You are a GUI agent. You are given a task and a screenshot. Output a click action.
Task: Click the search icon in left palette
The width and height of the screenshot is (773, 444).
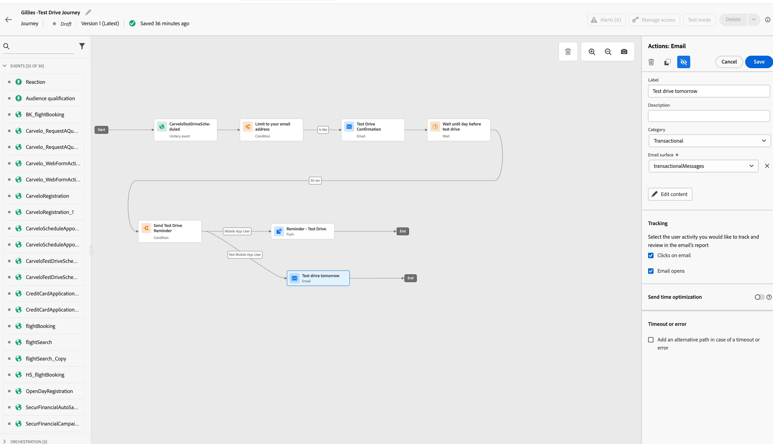point(7,46)
